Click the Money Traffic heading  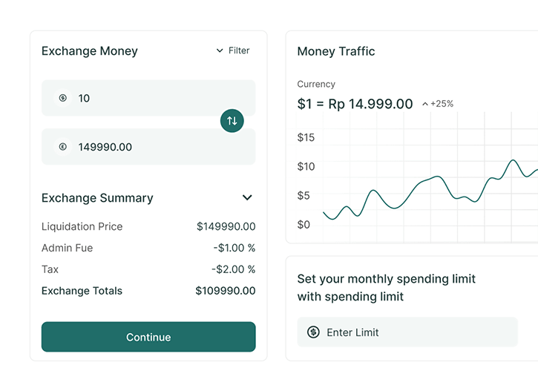pyautogui.click(x=335, y=51)
